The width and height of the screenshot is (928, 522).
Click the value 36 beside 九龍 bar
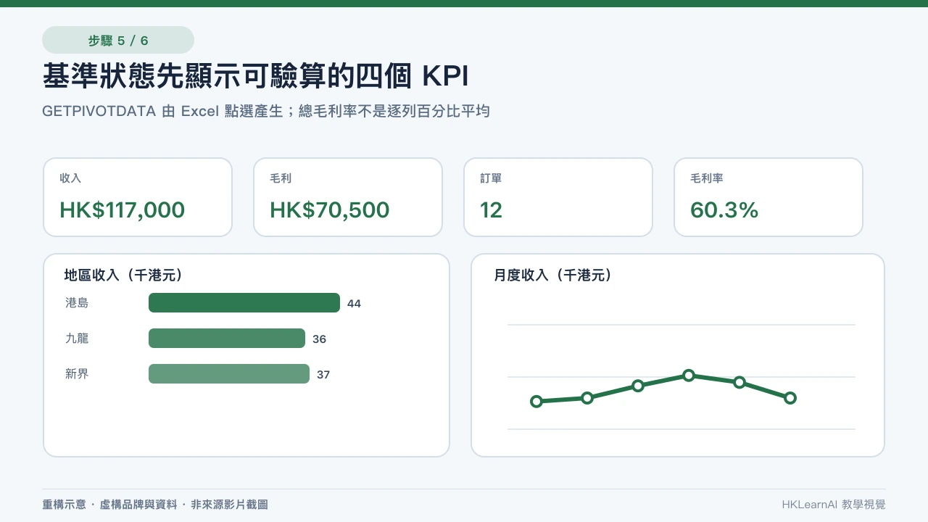pyautogui.click(x=319, y=339)
